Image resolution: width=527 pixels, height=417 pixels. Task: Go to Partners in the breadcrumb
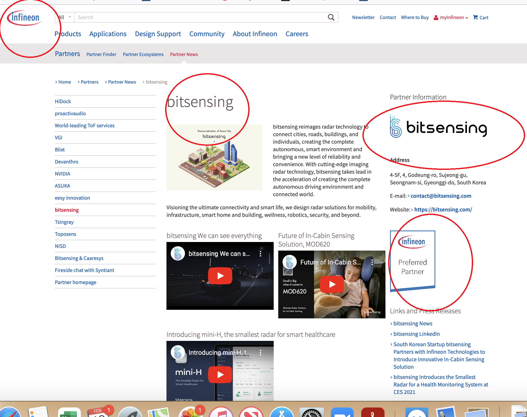[x=90, y=82]
